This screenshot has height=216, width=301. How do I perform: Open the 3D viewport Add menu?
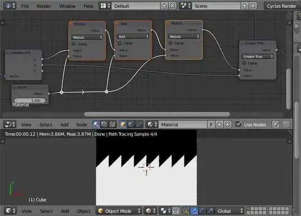click(65, 211)
